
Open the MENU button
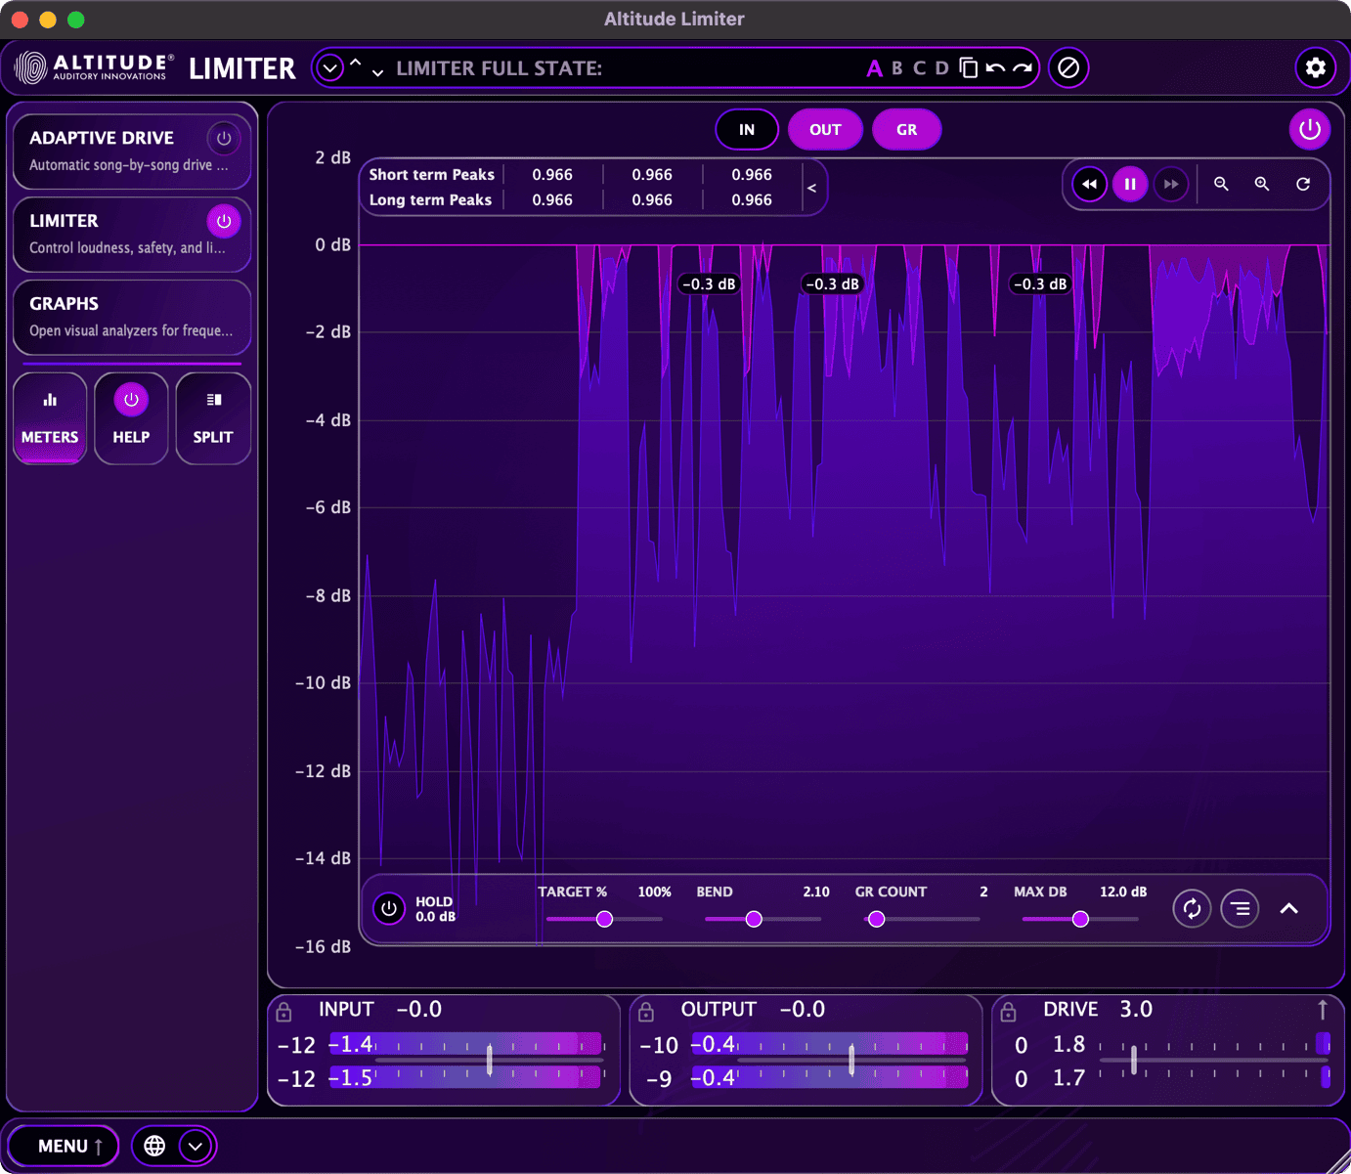point(64,1146)
